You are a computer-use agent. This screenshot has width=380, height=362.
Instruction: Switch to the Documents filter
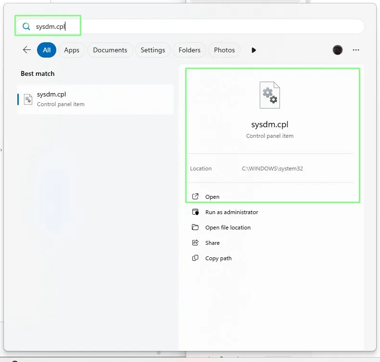point(110,50)
